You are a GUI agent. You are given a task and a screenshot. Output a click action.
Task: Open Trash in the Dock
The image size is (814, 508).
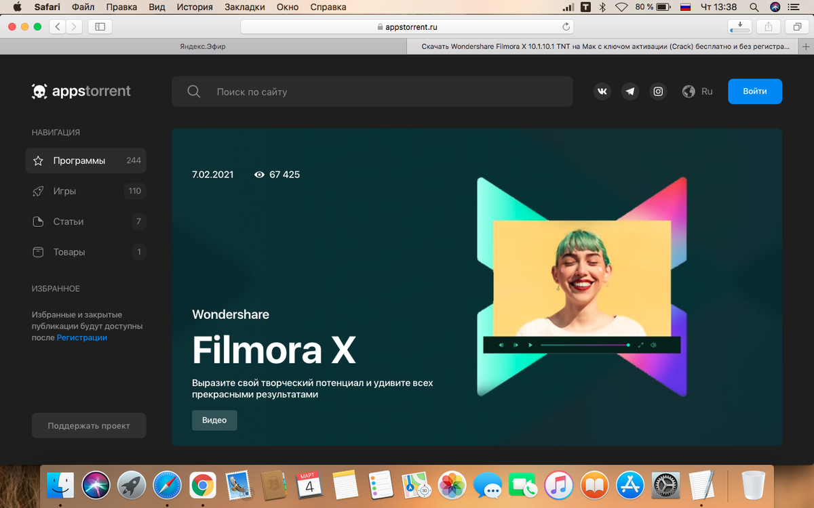point(754,485)
